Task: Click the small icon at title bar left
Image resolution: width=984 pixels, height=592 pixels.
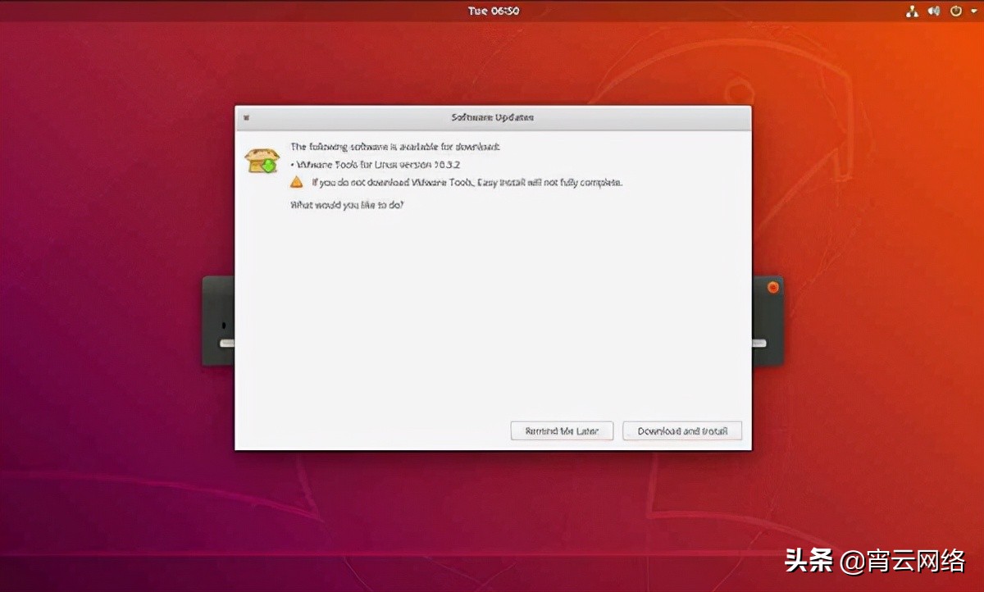Action: pyautogui.click(x=246, y=117)
